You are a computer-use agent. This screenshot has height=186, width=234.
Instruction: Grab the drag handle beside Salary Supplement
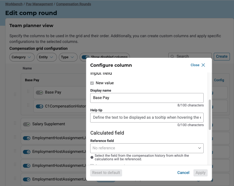click(x=15, y=124)
